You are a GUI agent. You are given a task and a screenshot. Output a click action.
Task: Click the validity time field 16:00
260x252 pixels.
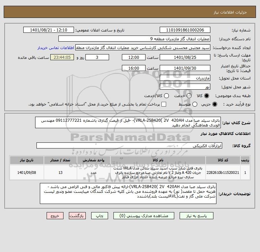click(134, 68)
